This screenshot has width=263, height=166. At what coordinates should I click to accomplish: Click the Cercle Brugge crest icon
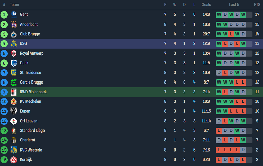14,82
